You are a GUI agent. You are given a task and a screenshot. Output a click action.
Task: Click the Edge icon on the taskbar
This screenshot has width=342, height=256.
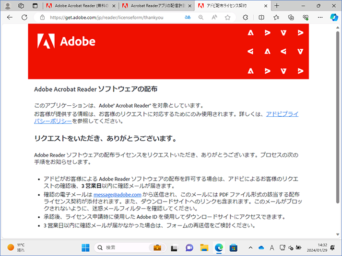pos(219,248)
